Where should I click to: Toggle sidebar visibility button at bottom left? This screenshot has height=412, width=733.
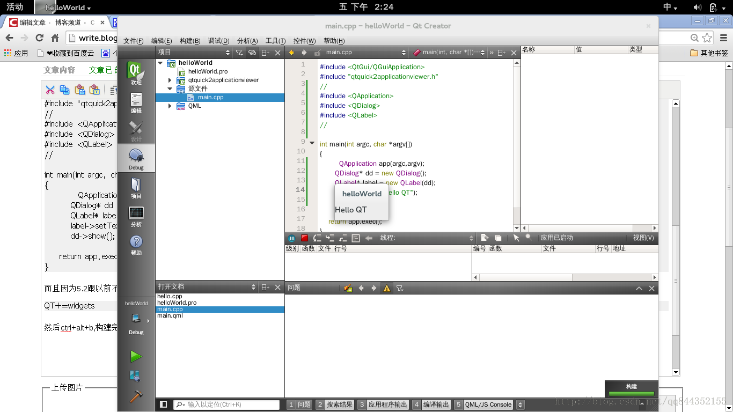(164, 404)
